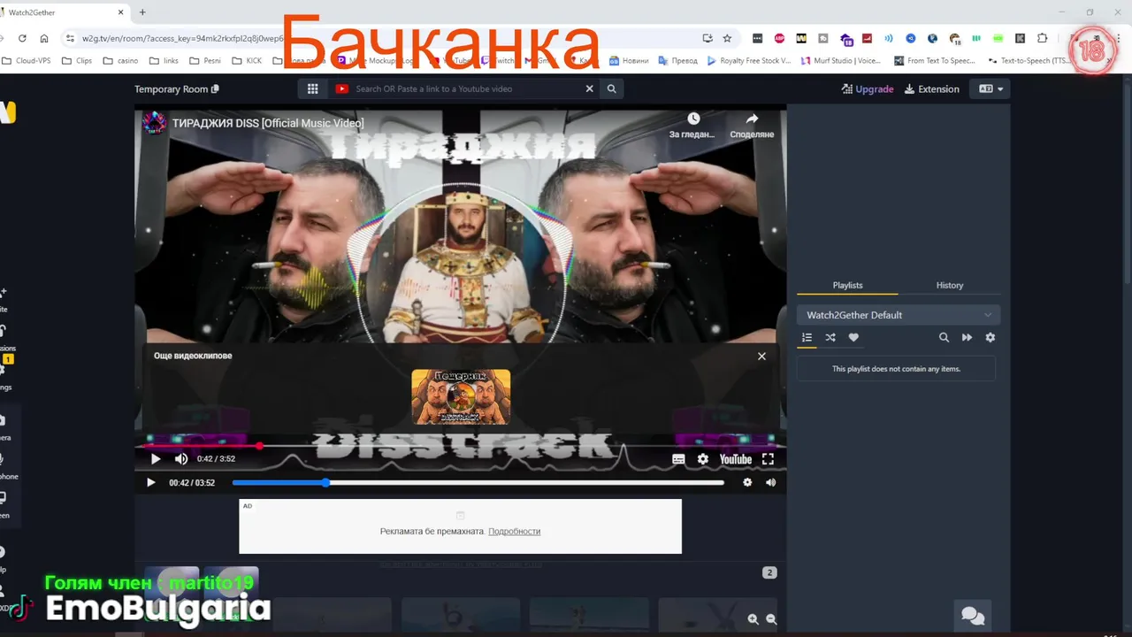Viewport: 1132px width, 637px height.
Task: Open the Cloud-VPS bookmark folder
Action: pos(26,61)
